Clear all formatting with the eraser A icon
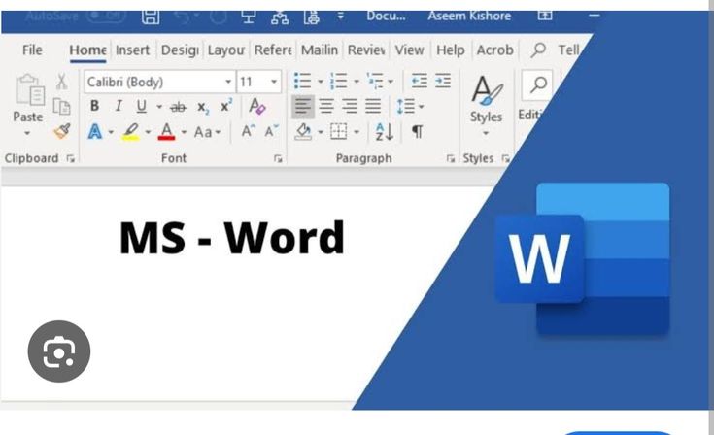The height and width of the screenshot is (435, 714). click(x=256, y=106)
